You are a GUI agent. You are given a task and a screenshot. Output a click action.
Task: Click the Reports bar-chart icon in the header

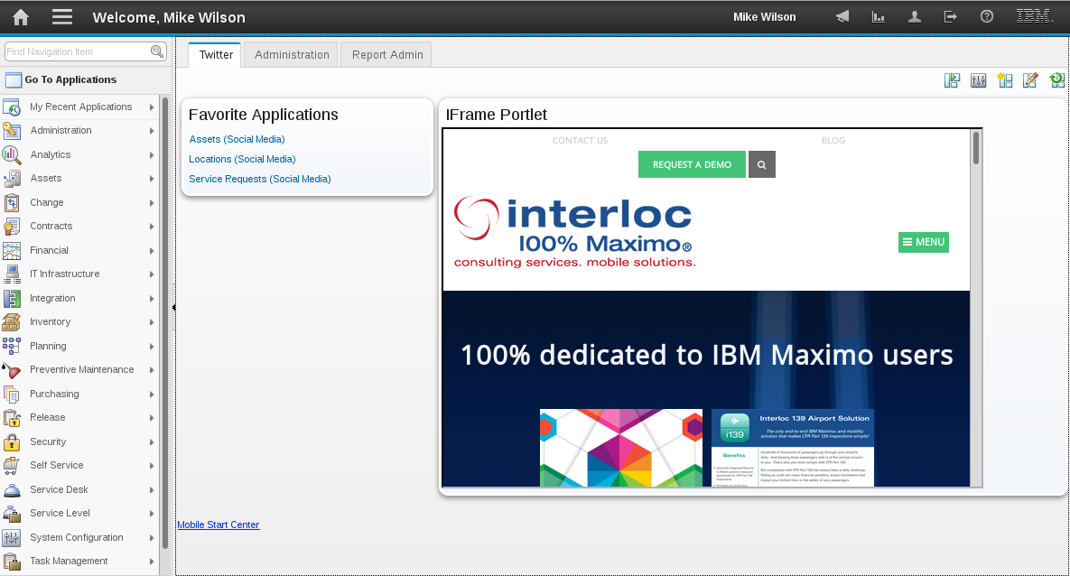pos(878,16)
